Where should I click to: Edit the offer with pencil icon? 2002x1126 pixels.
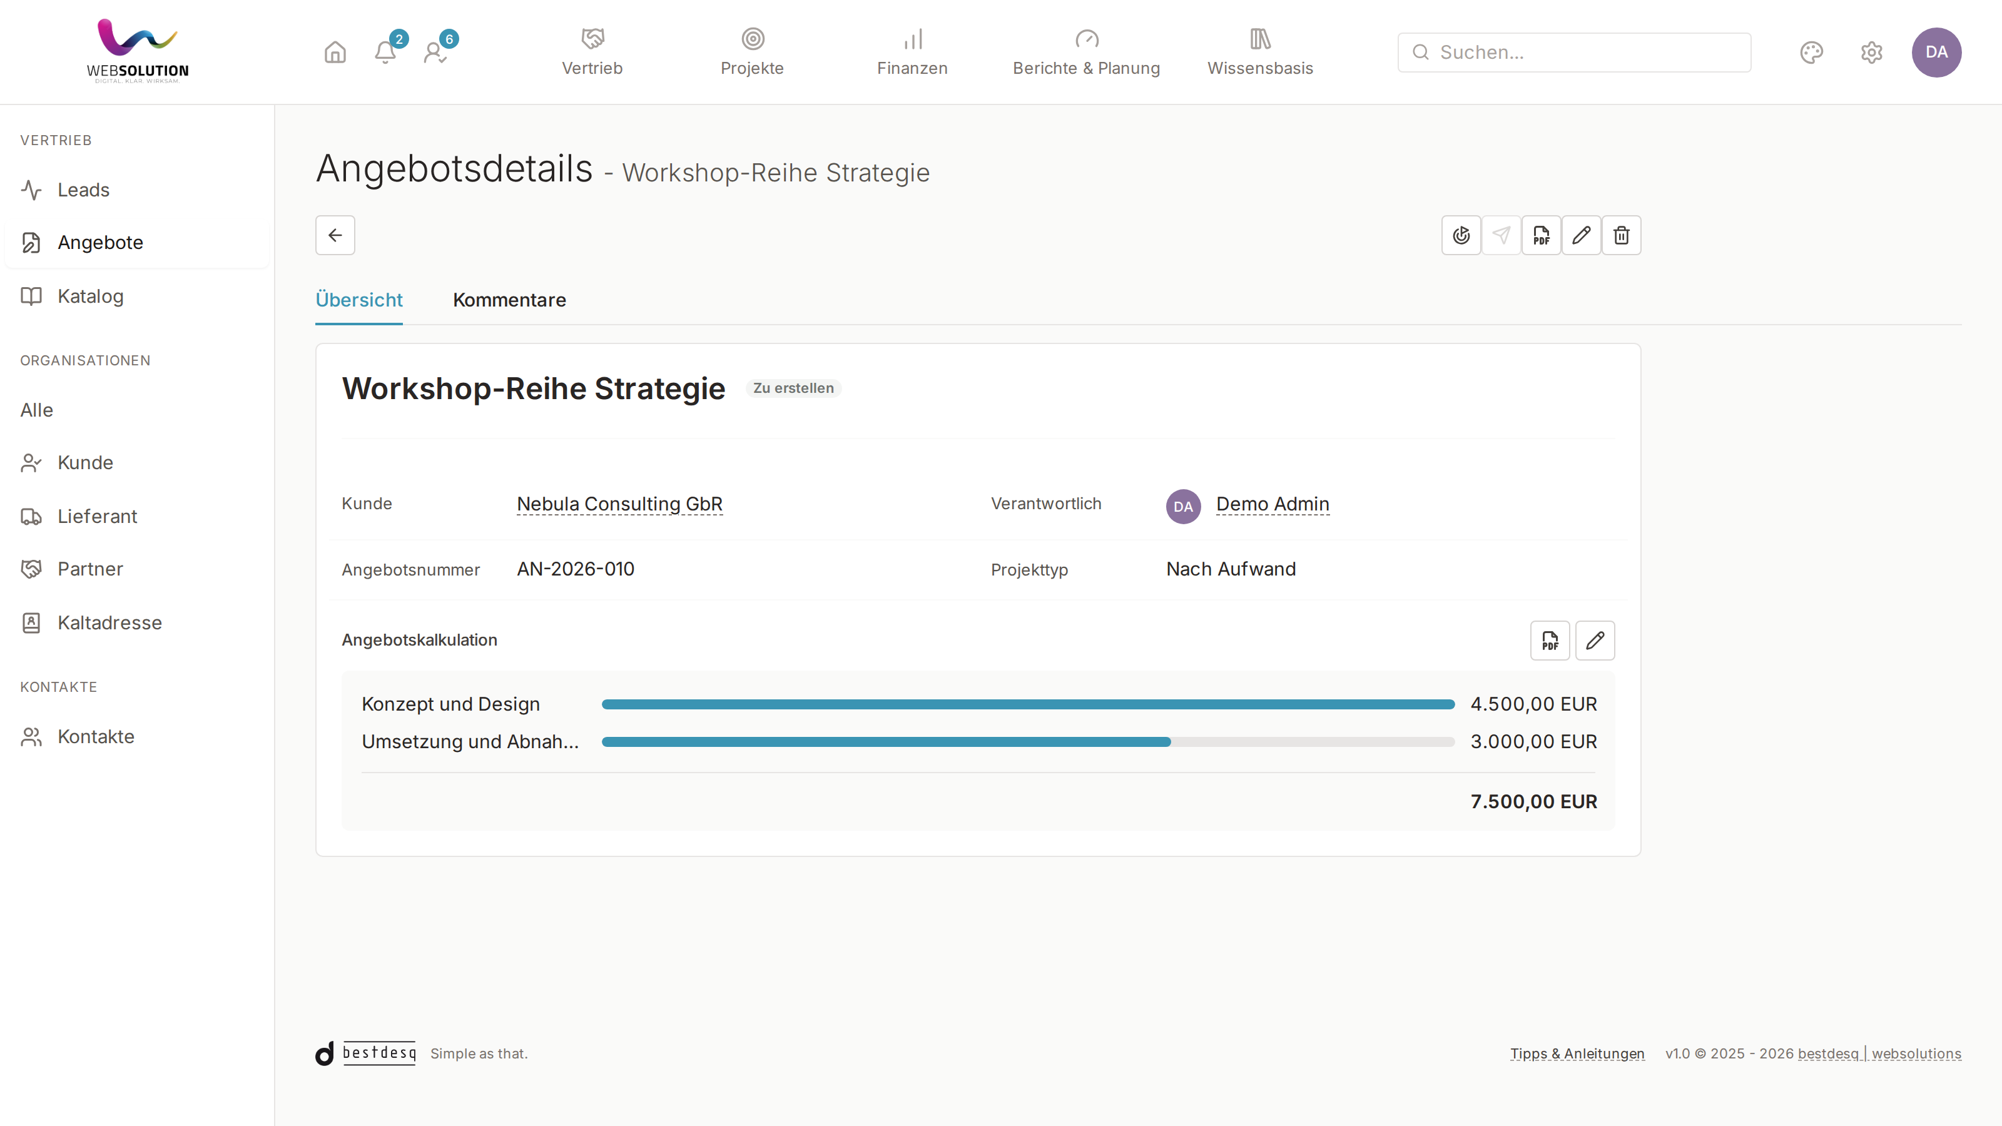[x=1582, y=235]
